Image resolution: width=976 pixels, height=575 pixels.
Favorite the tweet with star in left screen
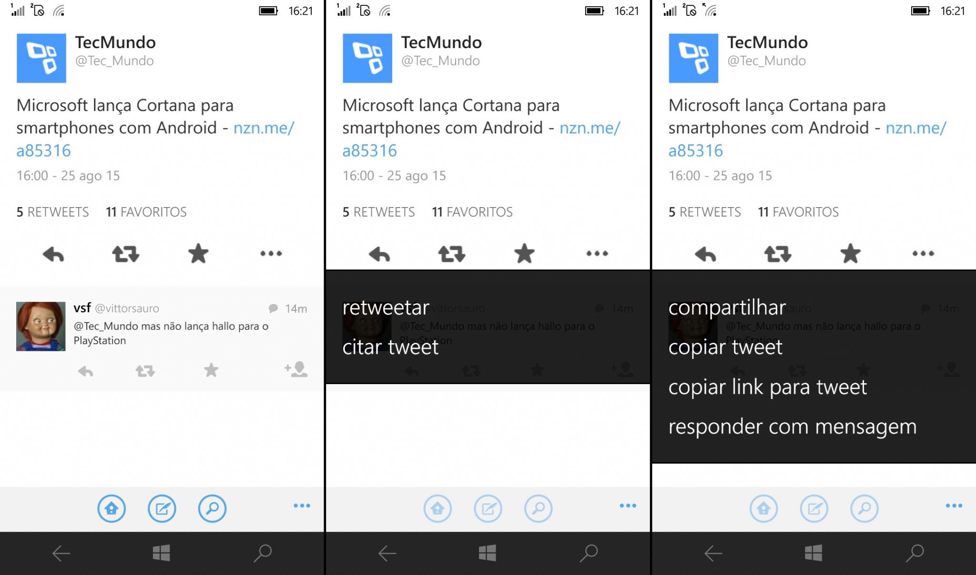coord(198,253)
